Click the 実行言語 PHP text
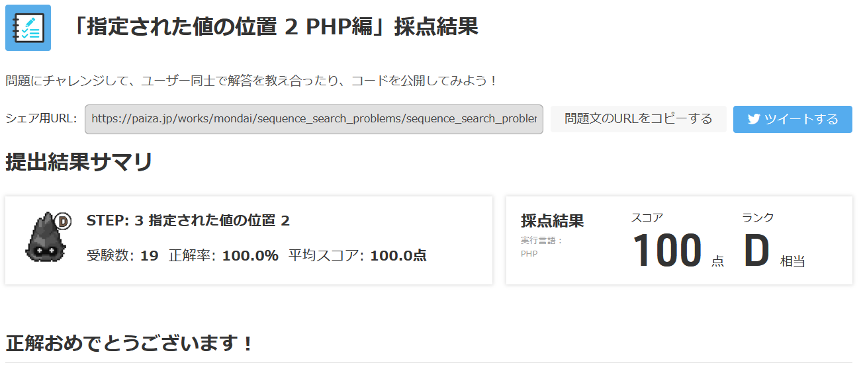This screenshot has height=371, width=861. 541,247
